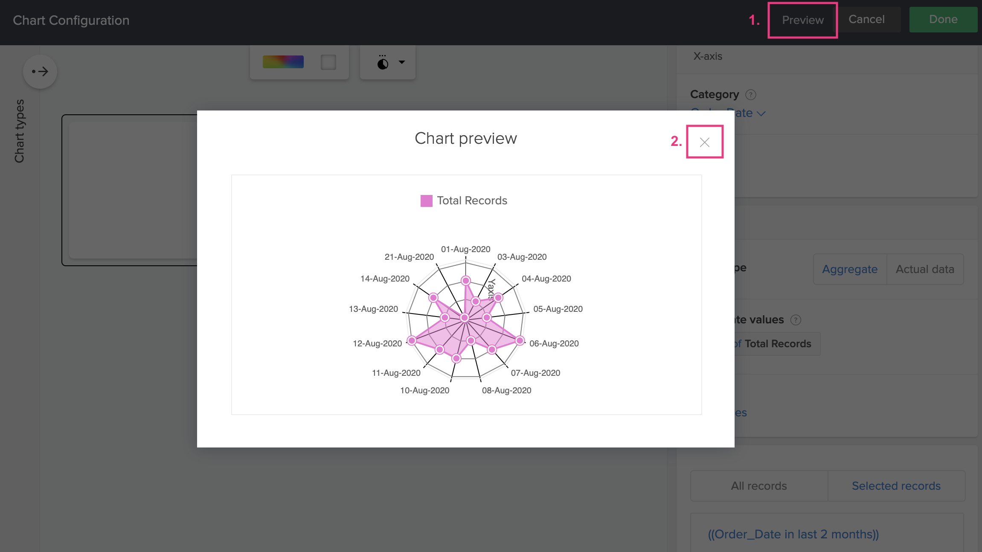
Task: Switch to All records tab
Action: click(x=758, y=485)
